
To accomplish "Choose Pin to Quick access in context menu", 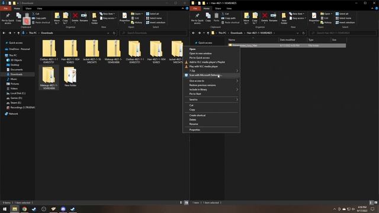I will 211,58.
